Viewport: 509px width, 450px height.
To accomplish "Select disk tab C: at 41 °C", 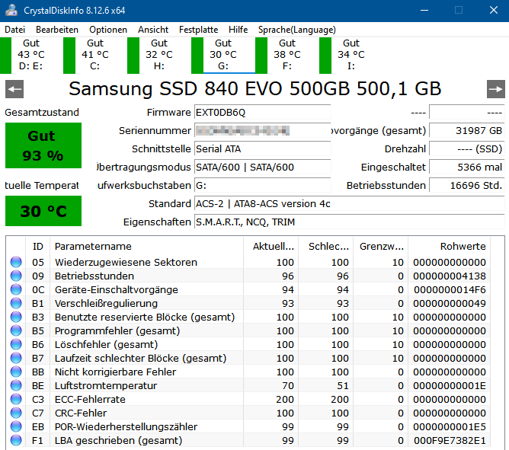I will [x=94, y=55].
